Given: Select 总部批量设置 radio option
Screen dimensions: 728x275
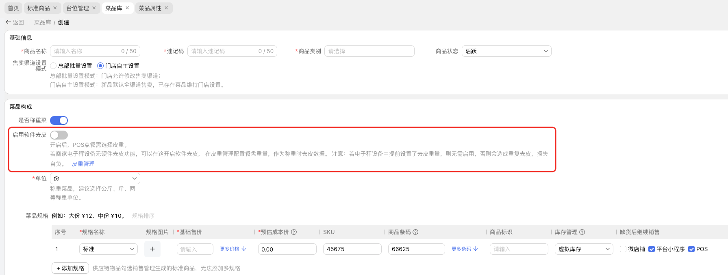Looking at the screenshot, I should point(53,66).
